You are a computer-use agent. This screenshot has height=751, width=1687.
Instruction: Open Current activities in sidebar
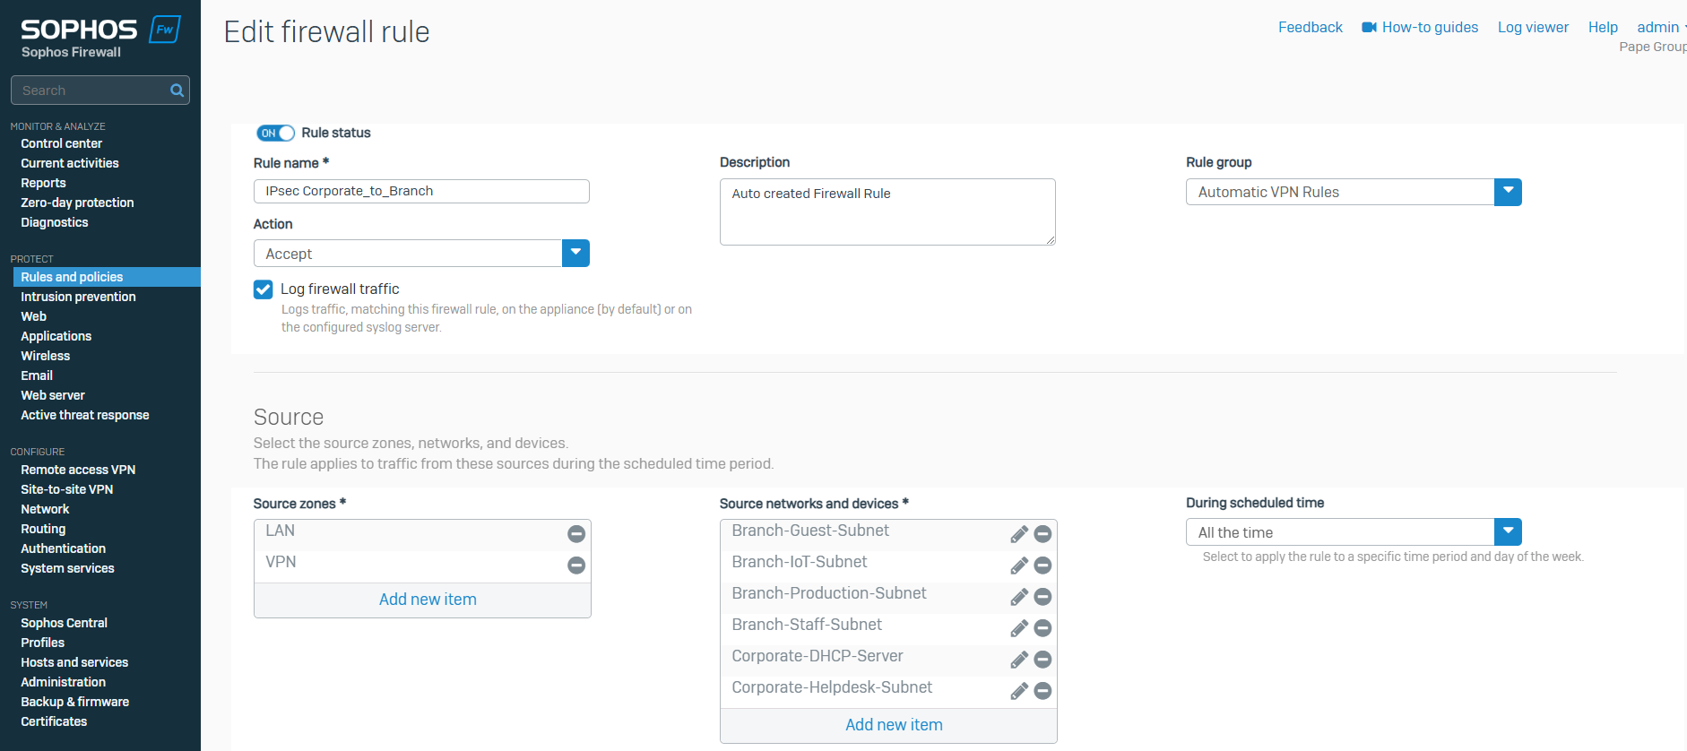(70, 163)
